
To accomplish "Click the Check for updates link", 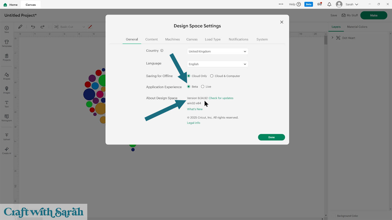I will [221, 98].
